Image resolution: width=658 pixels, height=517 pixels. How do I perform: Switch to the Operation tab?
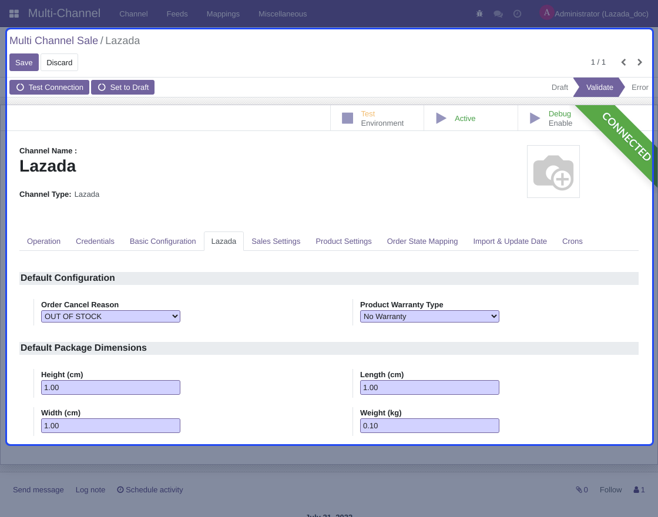point(43,241)
